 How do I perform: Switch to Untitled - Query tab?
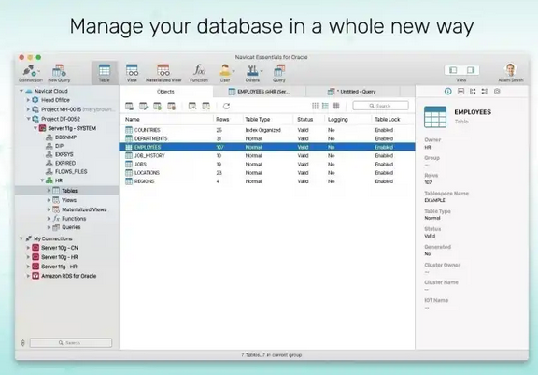[x=353, y=92]
